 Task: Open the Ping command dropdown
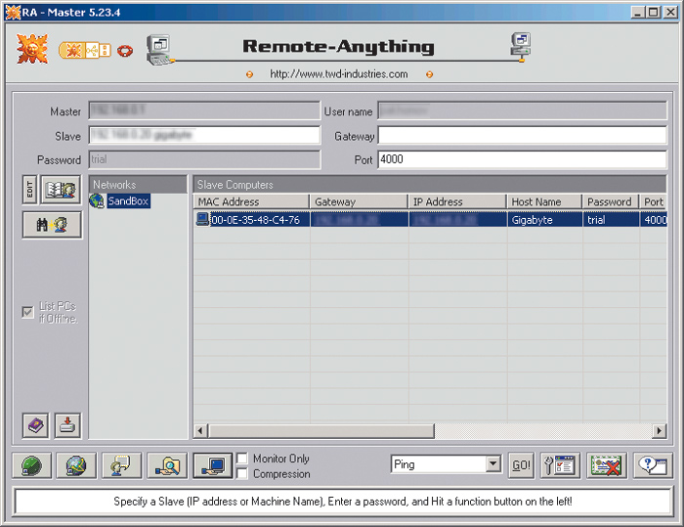[492, 463]
